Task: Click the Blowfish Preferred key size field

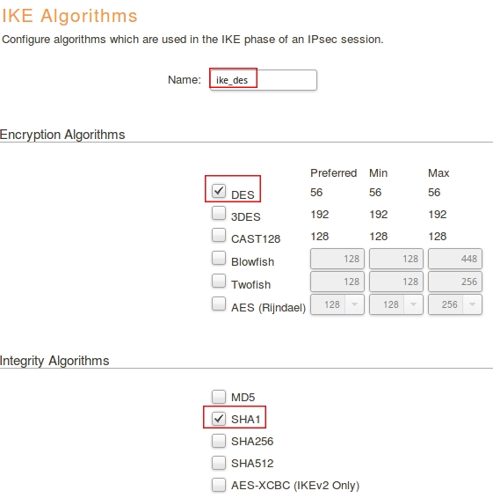Action: [x=337, y=259]
